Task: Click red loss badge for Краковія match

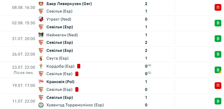Action: click(x=218, y=85)
